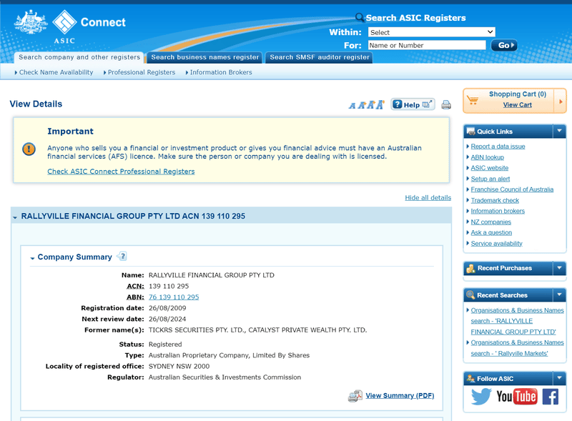Collapse the Quick Links panel arrow

click(x=559, y=131)
